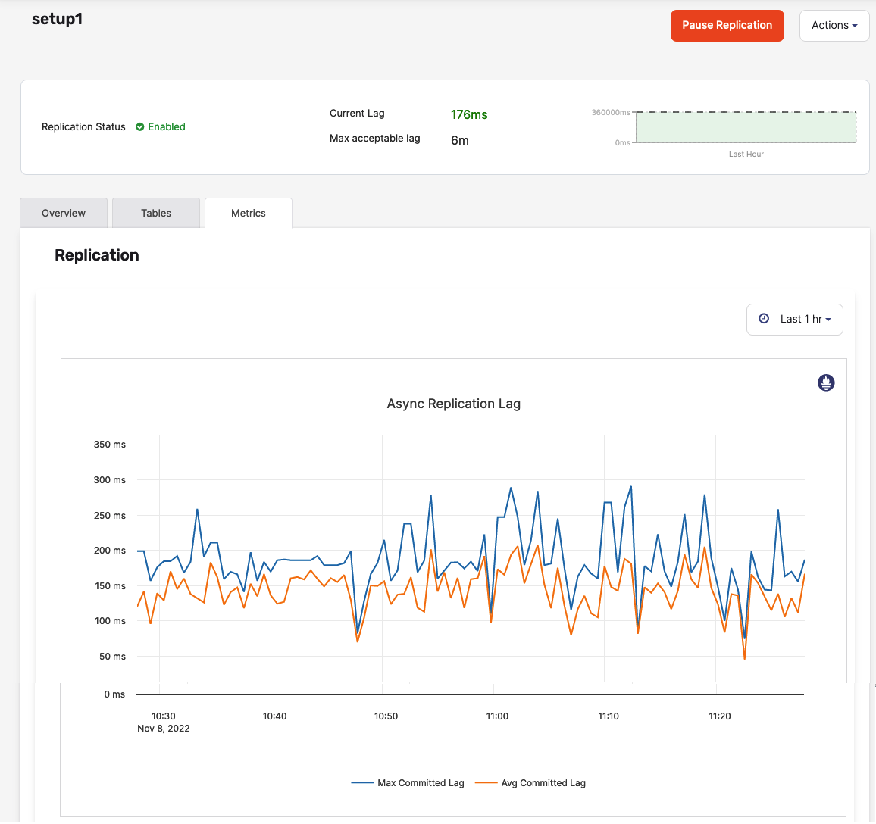Toggle the Avg Committed Lag legend label
The image size is (876, 824).
point(543,783)
